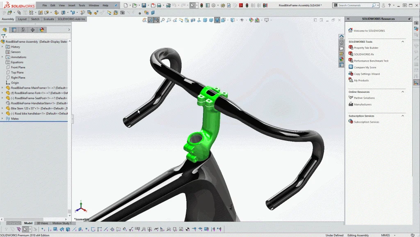This screenshot has width=420, height=237.
Task: Open the Appearances color ball task pane icon
Action: (342, 59)
